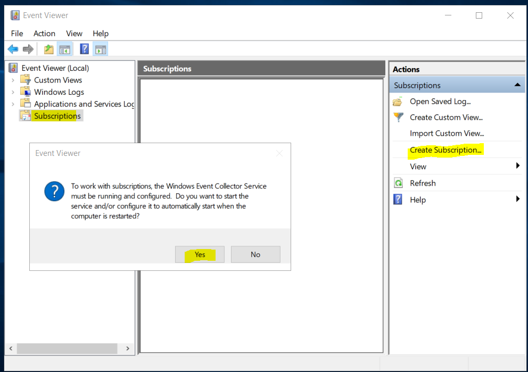Click the dialog's blue question mark icon

54,191
